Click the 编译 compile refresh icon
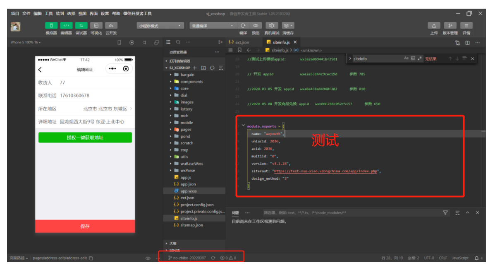Image resolution: width=500 pixels, height=266 pixels. click(x=243, y=26)
